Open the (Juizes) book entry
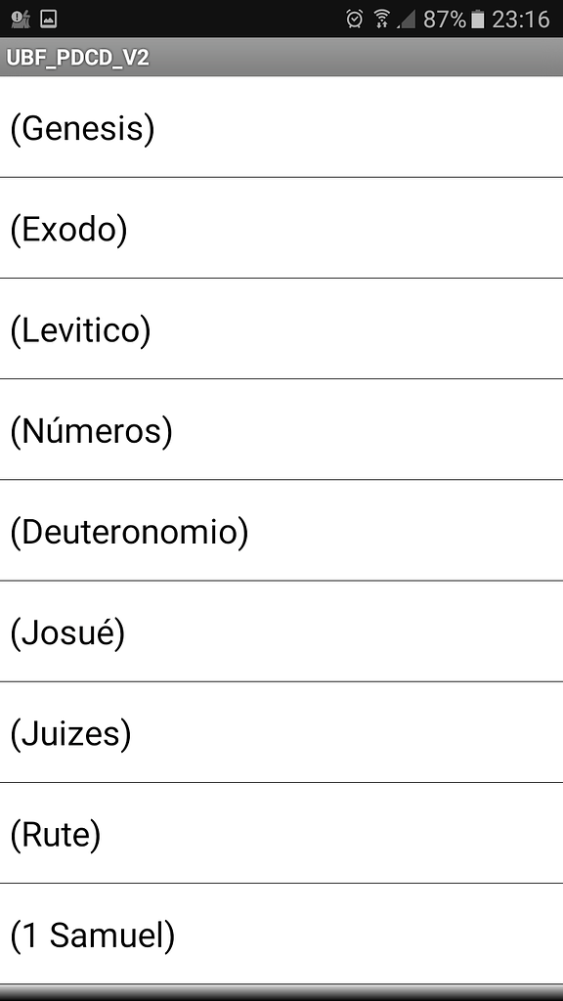Image resolution: width=563 pixels, height=1001 pixels. point(281,732)
